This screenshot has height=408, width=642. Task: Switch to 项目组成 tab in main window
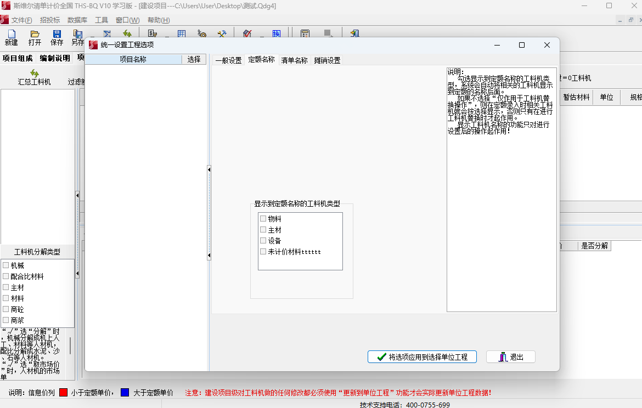click(18, 58)
